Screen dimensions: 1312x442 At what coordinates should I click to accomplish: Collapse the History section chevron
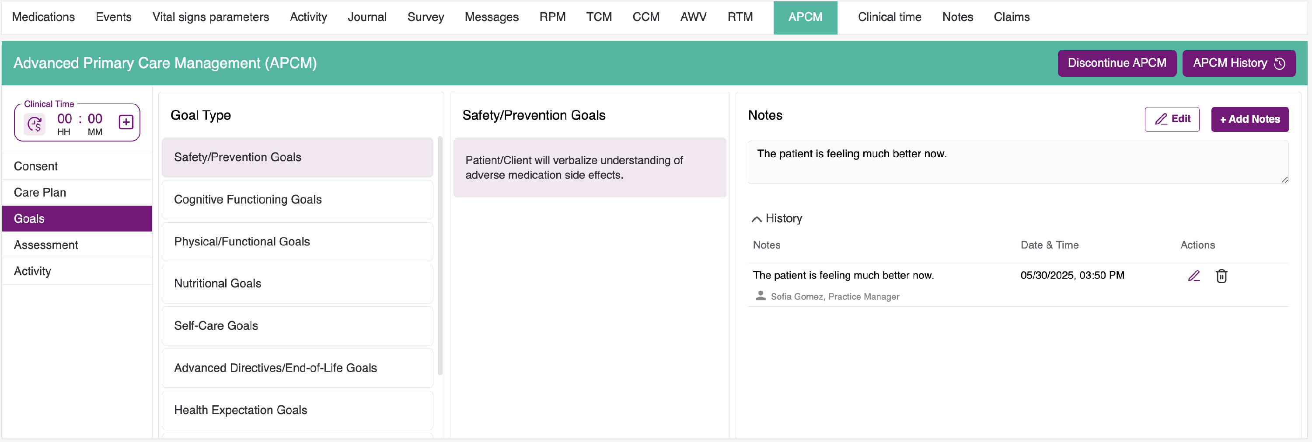point(757,219)
